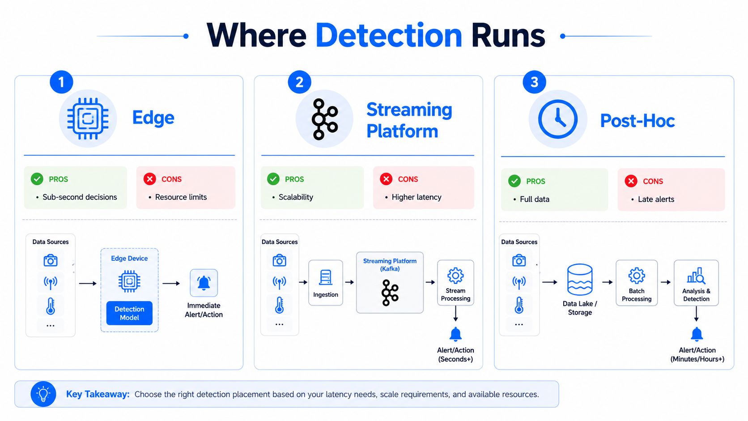Click the 'Streaming Platform' panel heading
The height and width of the screenshot is (421, 748).
coord(409,120)
